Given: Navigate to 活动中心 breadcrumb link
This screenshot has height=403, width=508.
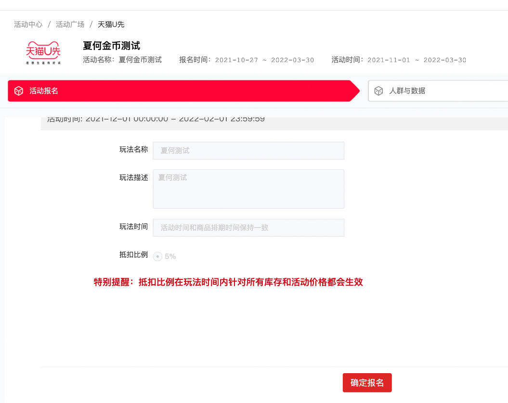Looking at the screenshot, I should tap(28, 24).
